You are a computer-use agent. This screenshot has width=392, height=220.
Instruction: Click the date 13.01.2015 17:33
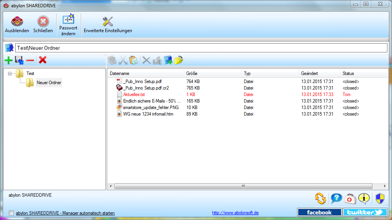coord(317,94)
